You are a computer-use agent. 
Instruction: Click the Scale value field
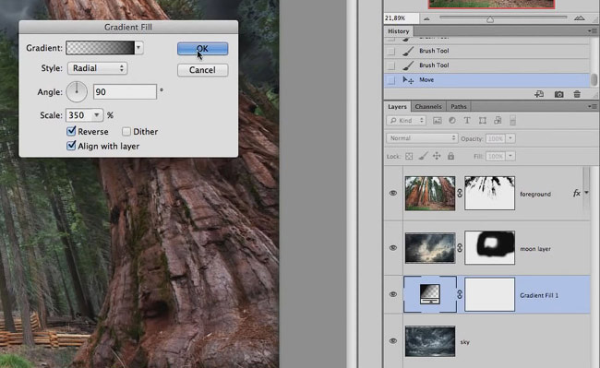[78, 115]
